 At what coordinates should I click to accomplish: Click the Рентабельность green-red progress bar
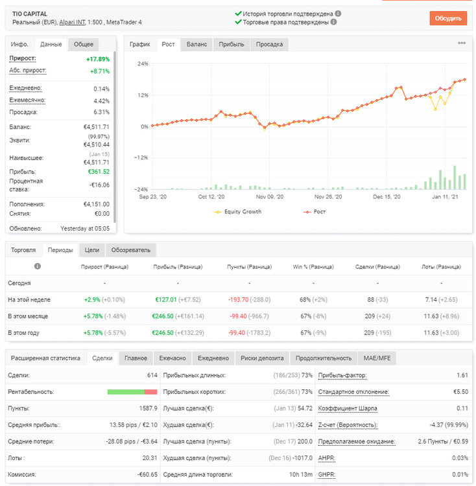point(132,392)
